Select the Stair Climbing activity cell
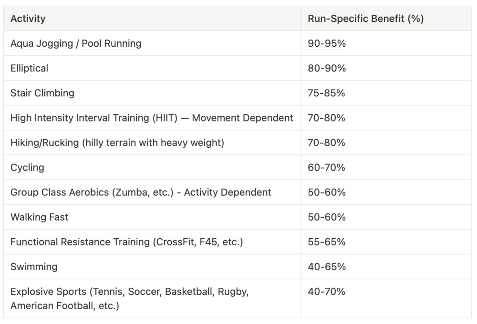477x324 pixels. tap(42, 93)
